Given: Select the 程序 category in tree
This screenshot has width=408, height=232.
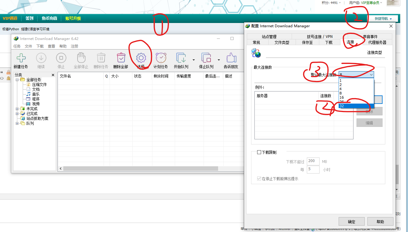Looking at the screenshot, I should pyautogui.click(x=36, y=99).
